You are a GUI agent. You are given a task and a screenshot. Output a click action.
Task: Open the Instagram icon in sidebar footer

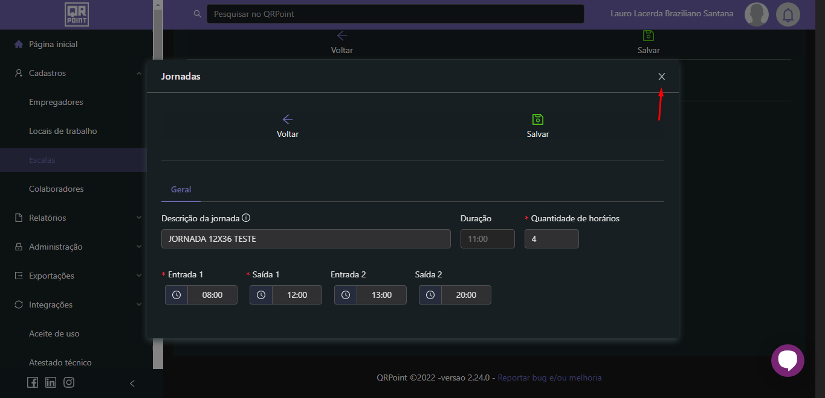69,382
